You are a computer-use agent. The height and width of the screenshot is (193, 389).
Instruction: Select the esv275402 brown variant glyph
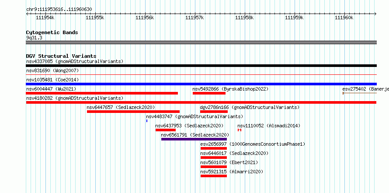click(360, 93)
